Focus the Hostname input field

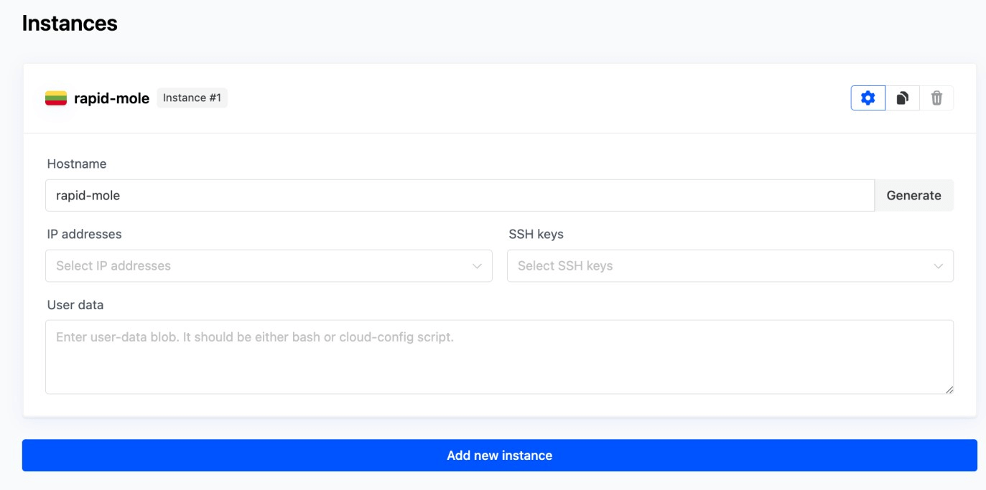[460, 195]
